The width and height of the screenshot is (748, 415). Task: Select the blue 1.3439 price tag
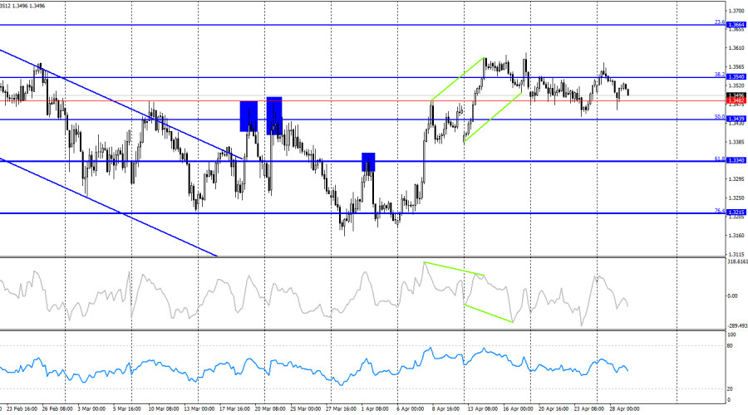point(736,120)
